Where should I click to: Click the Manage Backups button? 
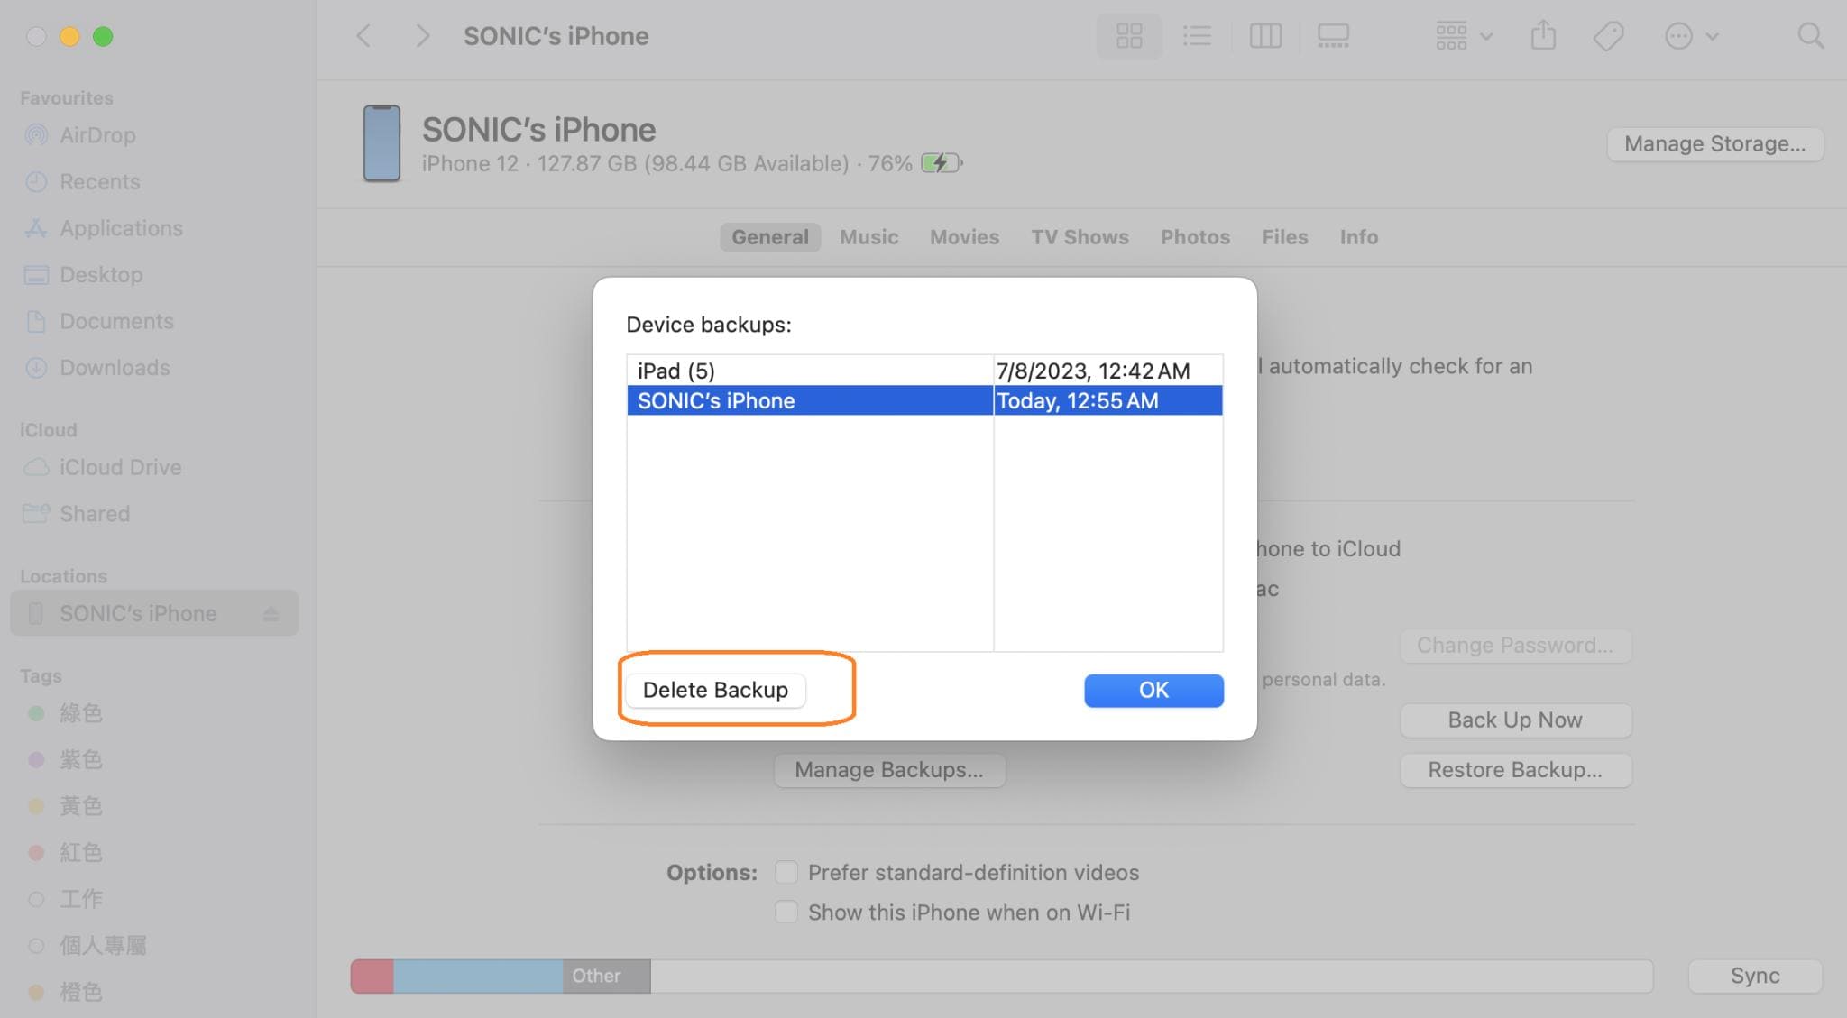(888, 770)
